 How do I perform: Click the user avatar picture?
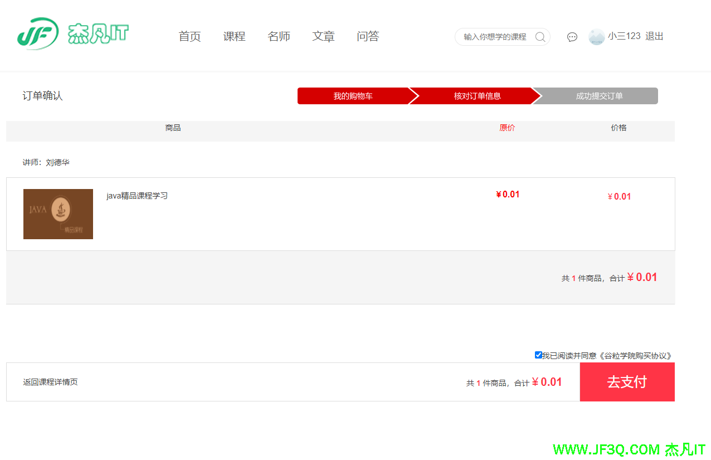(596, 37)
